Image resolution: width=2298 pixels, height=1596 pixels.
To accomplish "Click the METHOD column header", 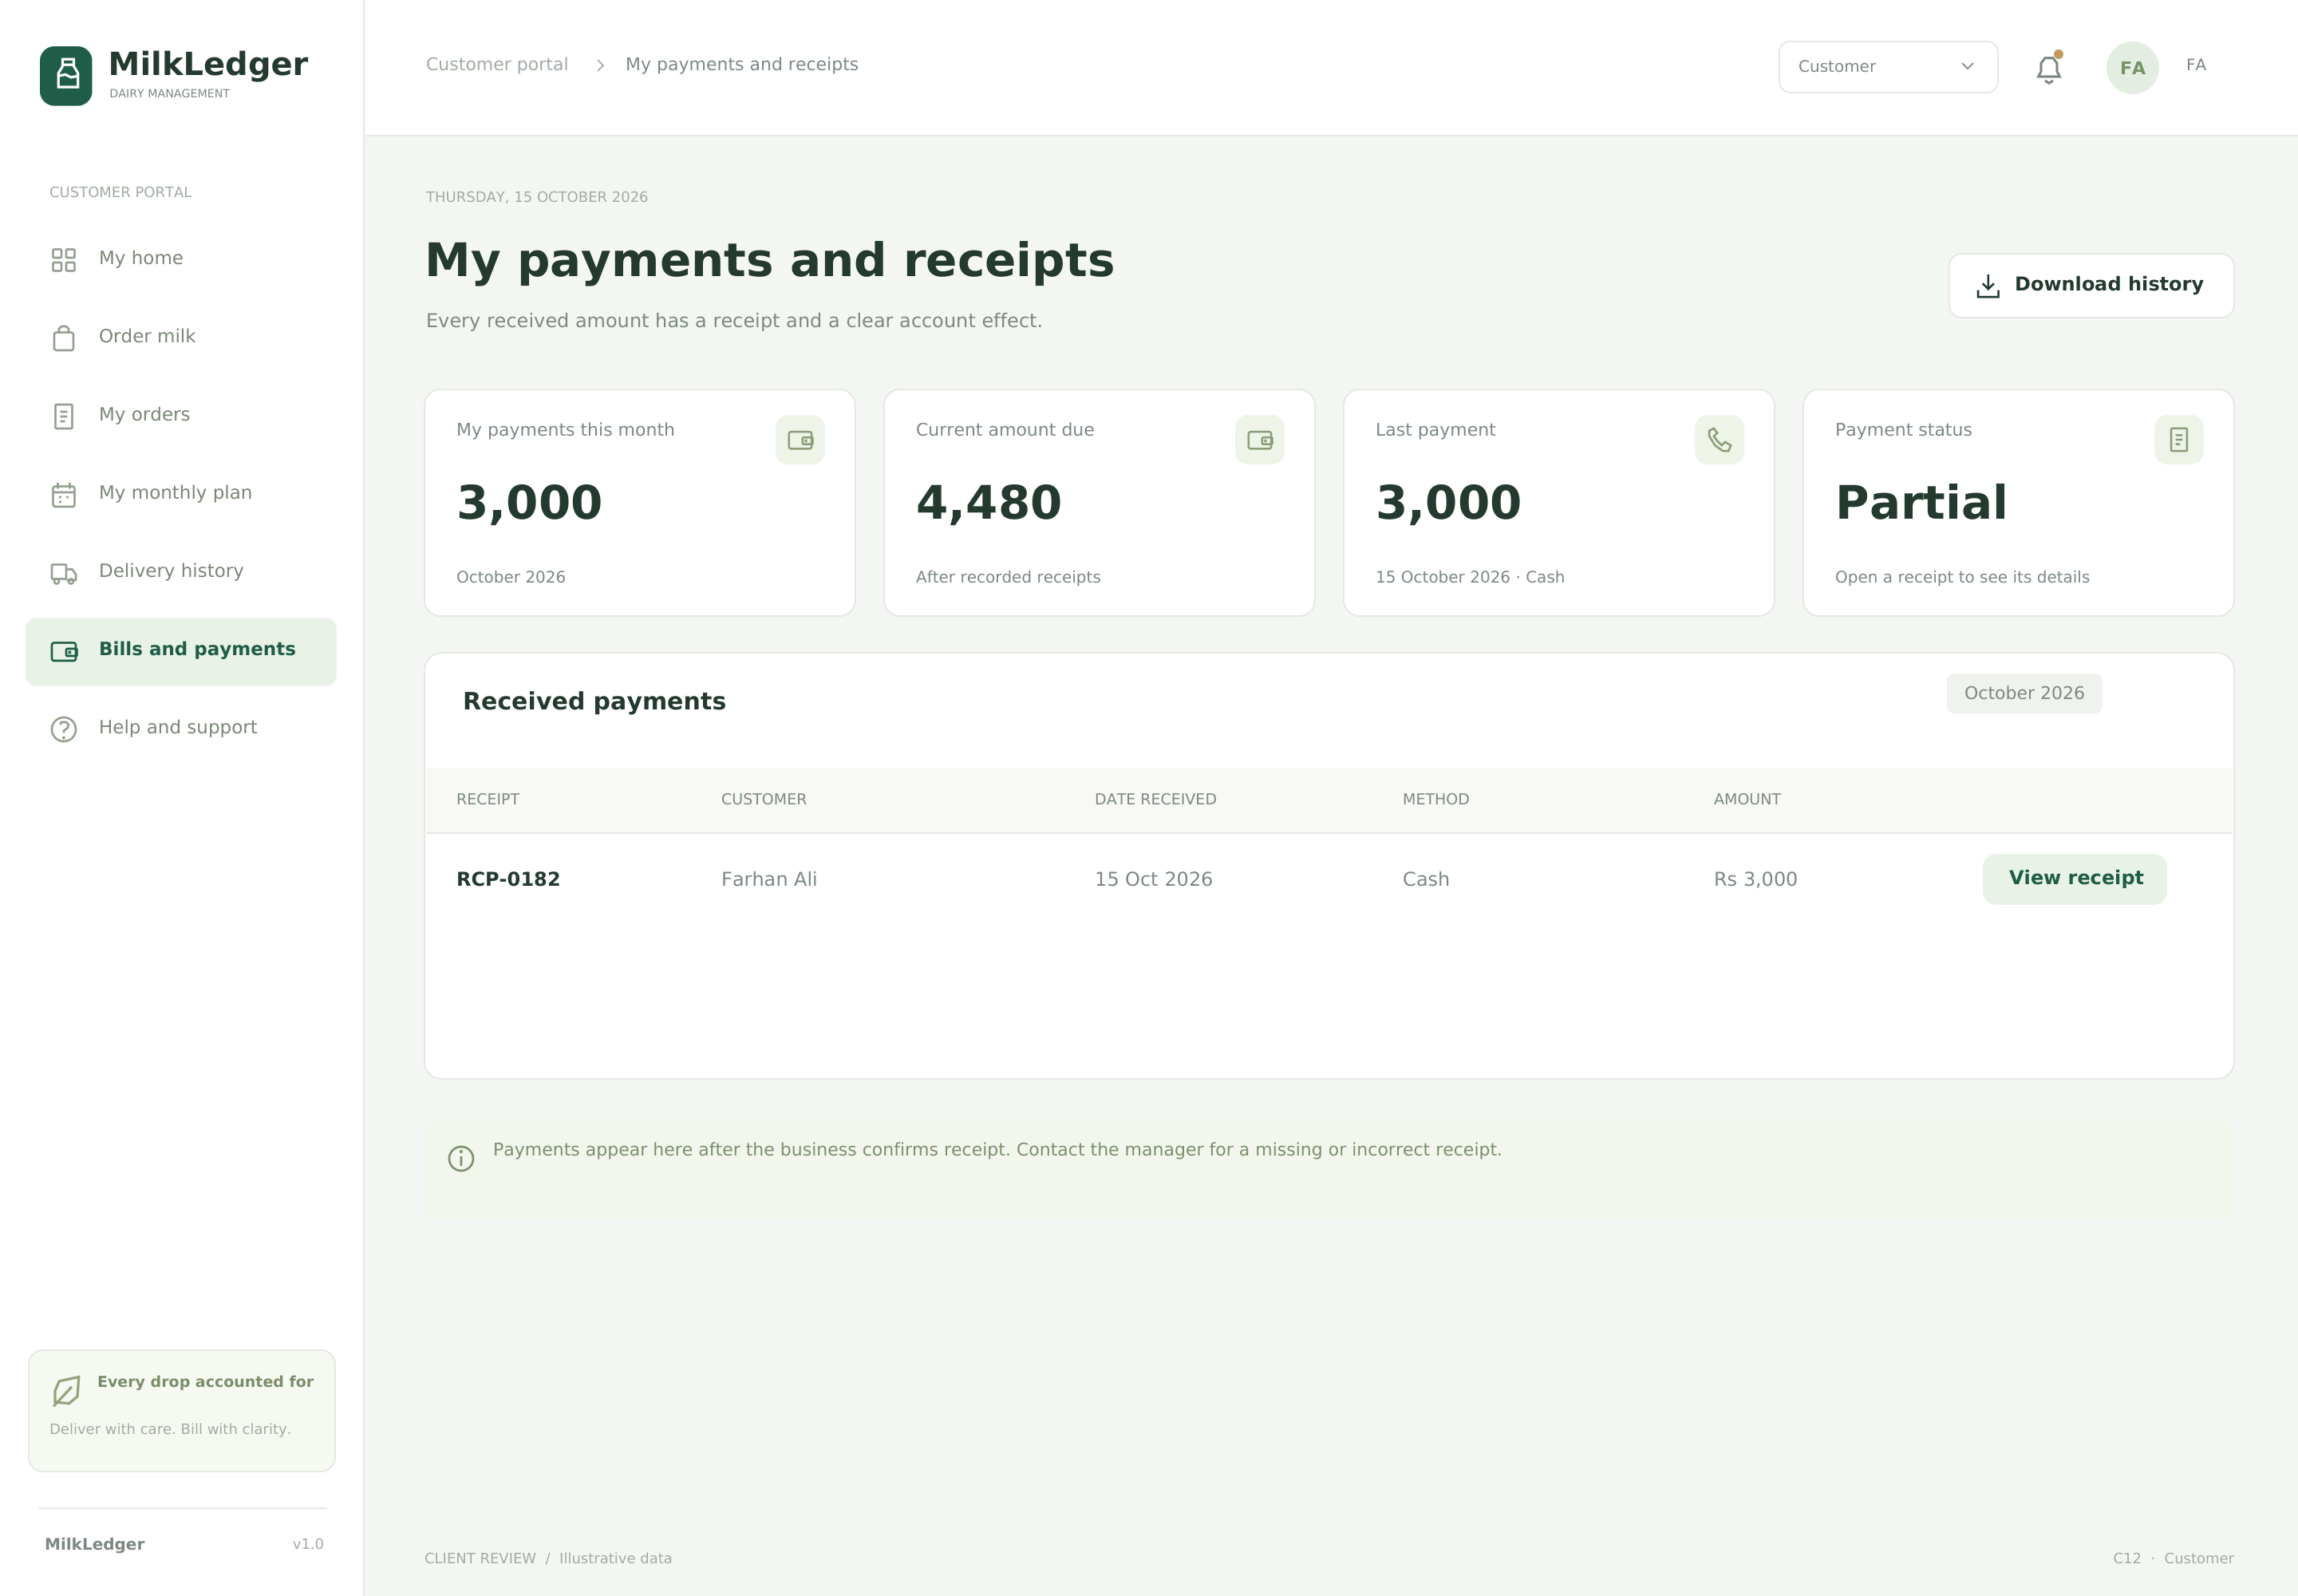I will click(1436, 799).
